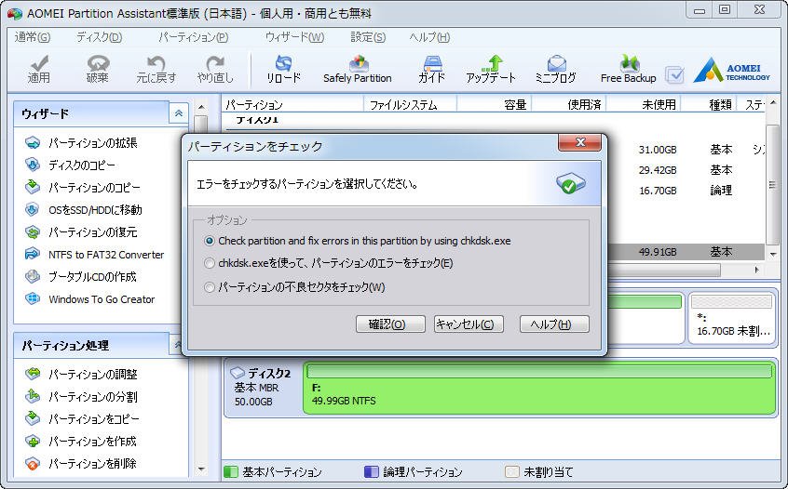Close the パーティションをチェック dialog

[579, 142]
